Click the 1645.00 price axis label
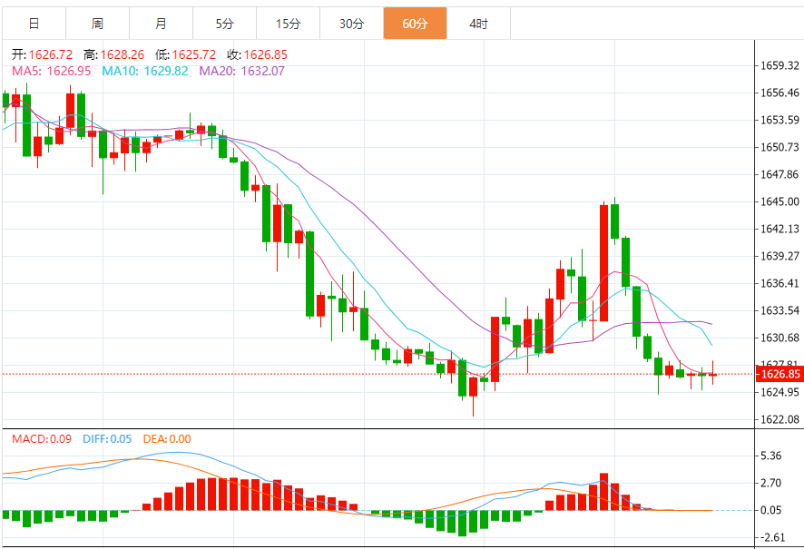Screen dimensions: 804x549 click(x=779, y=201)
